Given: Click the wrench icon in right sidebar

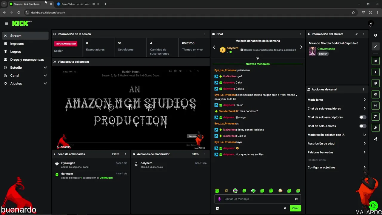Looking at the screenshot, I should tap(375, 128).
